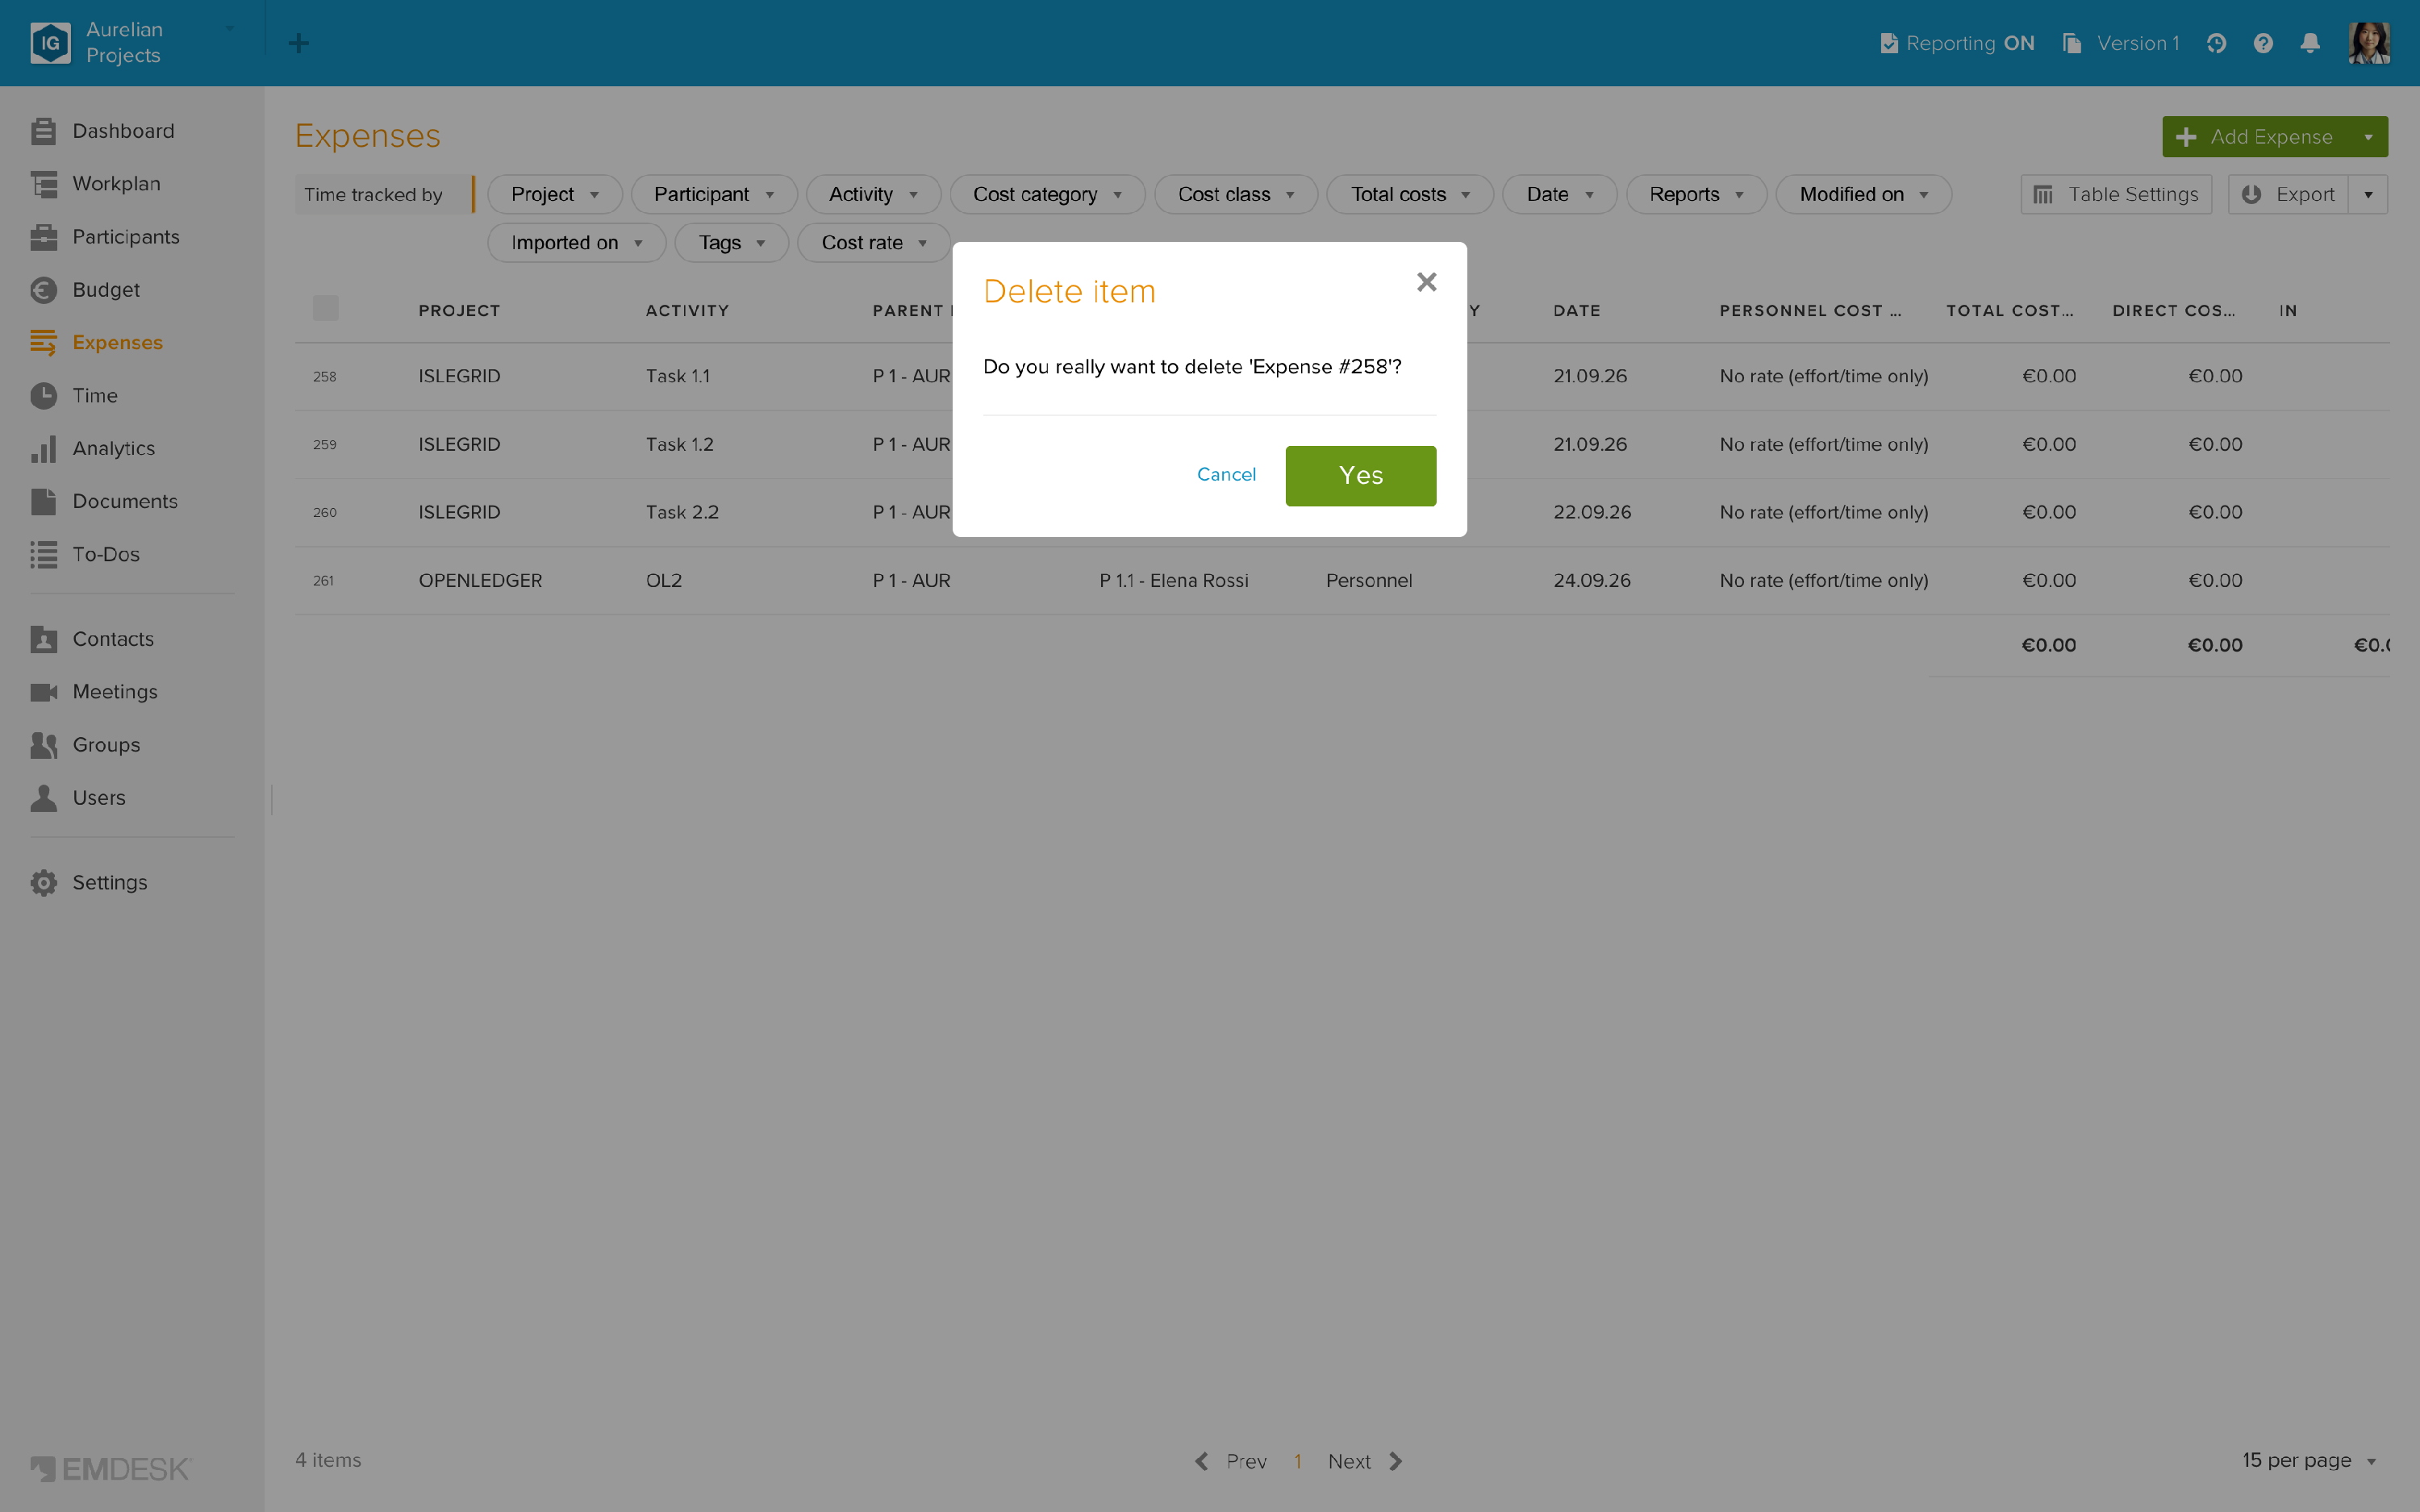
Task: Open the Budget sidebar item
Action: 106,290
